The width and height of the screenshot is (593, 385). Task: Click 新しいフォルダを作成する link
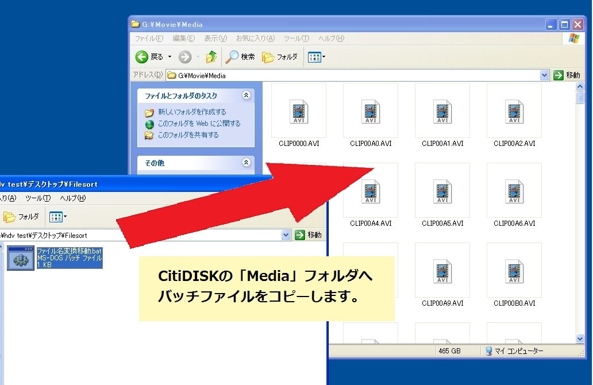(192, 112)
